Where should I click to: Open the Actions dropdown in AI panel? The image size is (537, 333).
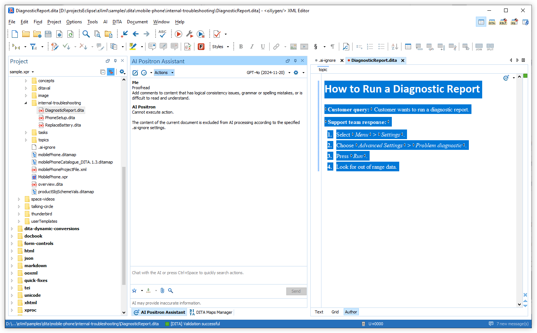click(x=164, y=73)
